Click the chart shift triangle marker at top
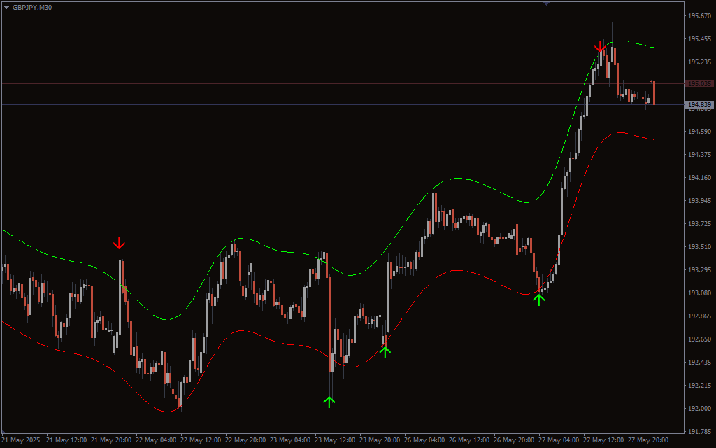This screenshot has height=448, width=716. [x=546, y=3]
